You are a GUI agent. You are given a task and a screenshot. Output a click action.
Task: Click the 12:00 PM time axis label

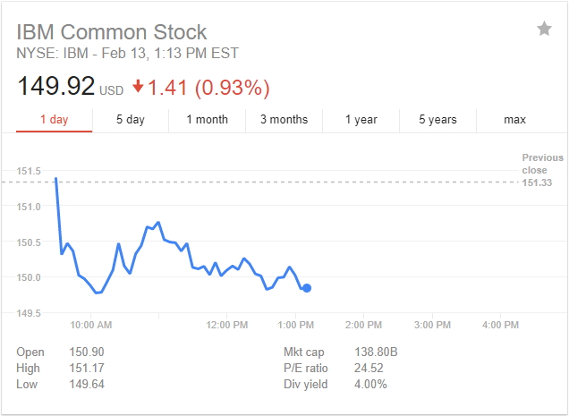pos(226,325)
